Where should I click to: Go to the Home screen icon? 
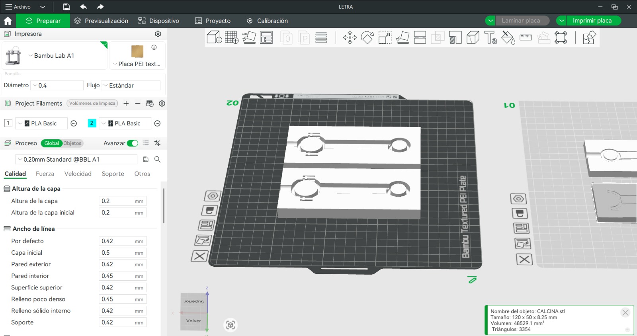tap(8, 21)
